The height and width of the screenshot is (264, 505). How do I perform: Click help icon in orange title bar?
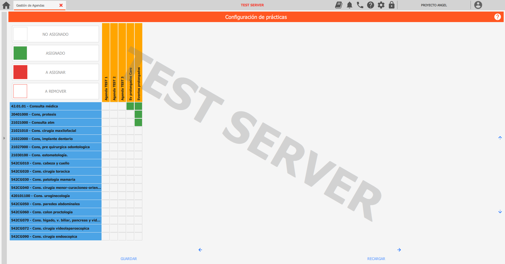[x=497, y=17]
